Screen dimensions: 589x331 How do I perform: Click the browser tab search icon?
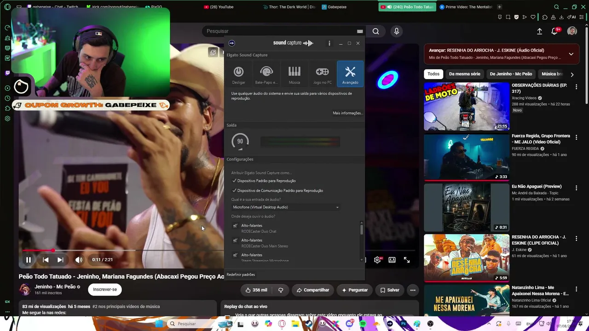tap(556, 7)
